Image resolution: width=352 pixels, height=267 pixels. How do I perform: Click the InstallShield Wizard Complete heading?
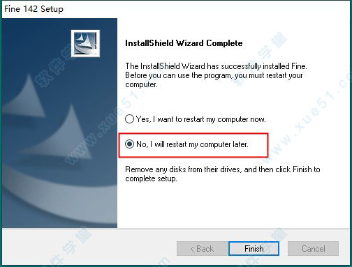click(184, 43)
